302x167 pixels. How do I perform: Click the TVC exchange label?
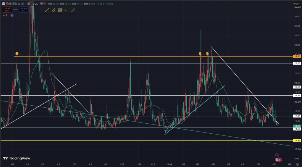pos(35,4)
